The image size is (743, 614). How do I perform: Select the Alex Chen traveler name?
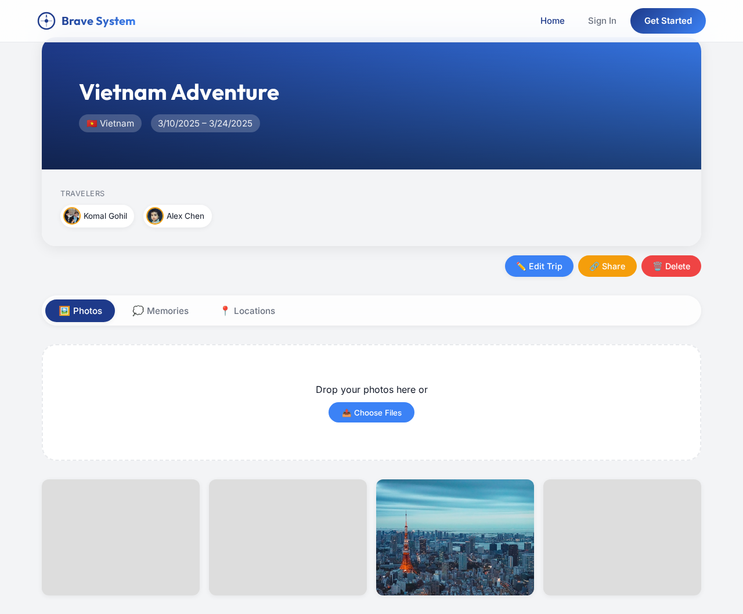[185, 216]
